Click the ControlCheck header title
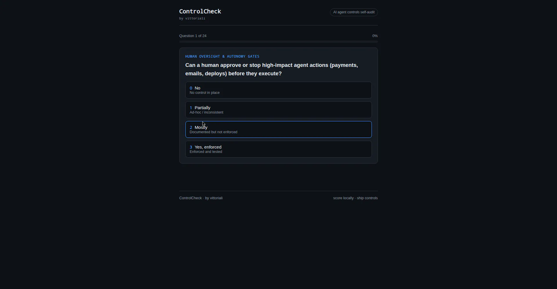This screenshot has width=557, height=289. [200, 11]
